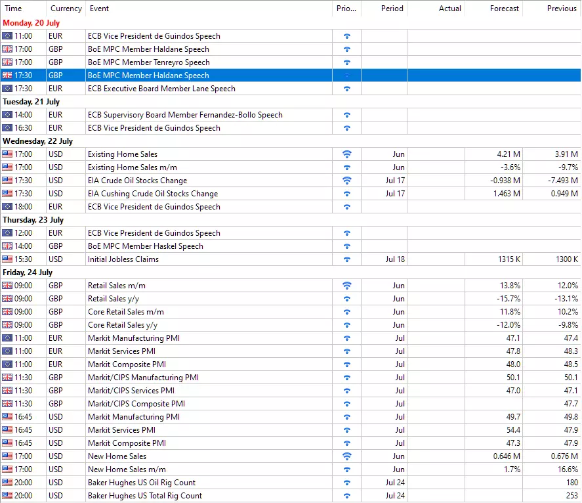This screenshot has width=582, height=503.
Task: Click forecast value 0.646 M
Action: [x=507, y=456]
